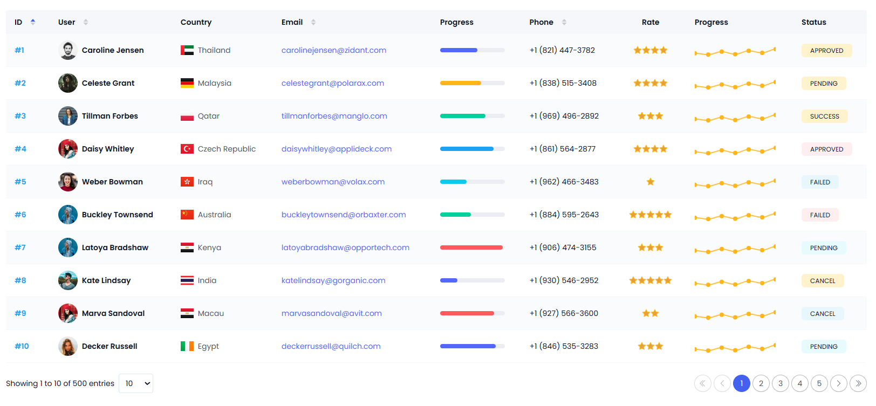Jump to last page double-chevron button
This screenshot has width=876, height=406.
click(x=858, y=383)
